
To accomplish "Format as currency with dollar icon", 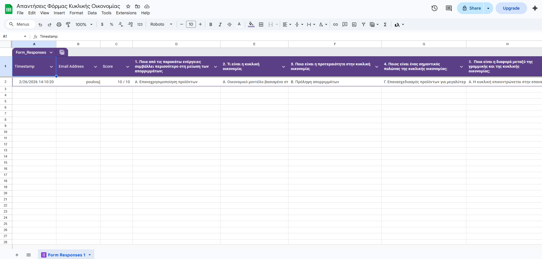I will (x=102, y=24).
